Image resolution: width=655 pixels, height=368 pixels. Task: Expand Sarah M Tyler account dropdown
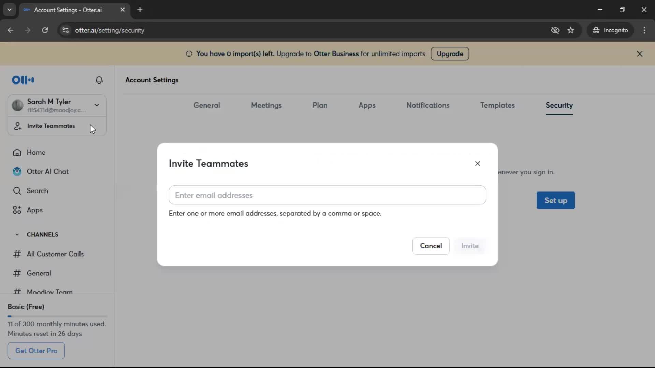(x=97, y=105)
